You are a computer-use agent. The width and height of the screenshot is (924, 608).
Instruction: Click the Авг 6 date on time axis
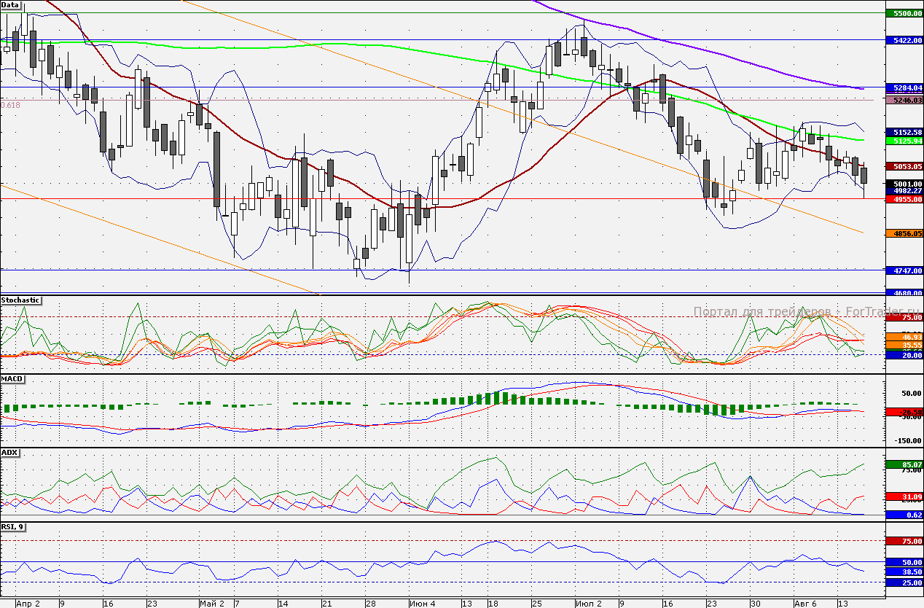click(x=805, y=604)
